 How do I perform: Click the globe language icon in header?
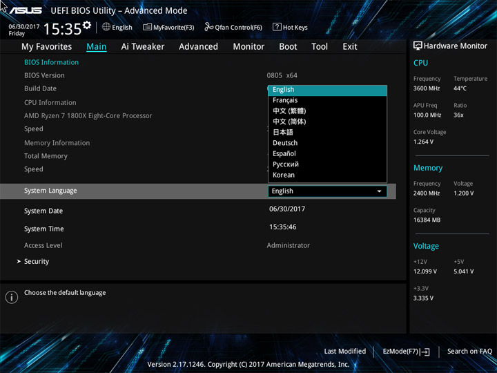point(106,27)
